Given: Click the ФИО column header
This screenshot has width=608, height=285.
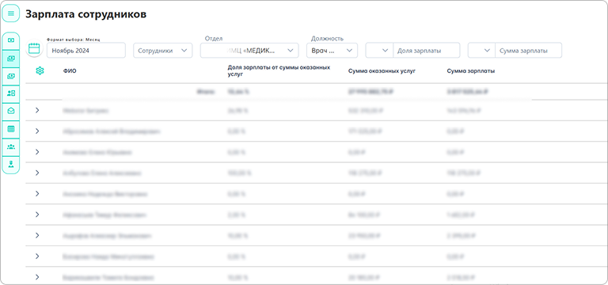Looking at the screenshot, I should pyautogui.click(x=70, y=71).
